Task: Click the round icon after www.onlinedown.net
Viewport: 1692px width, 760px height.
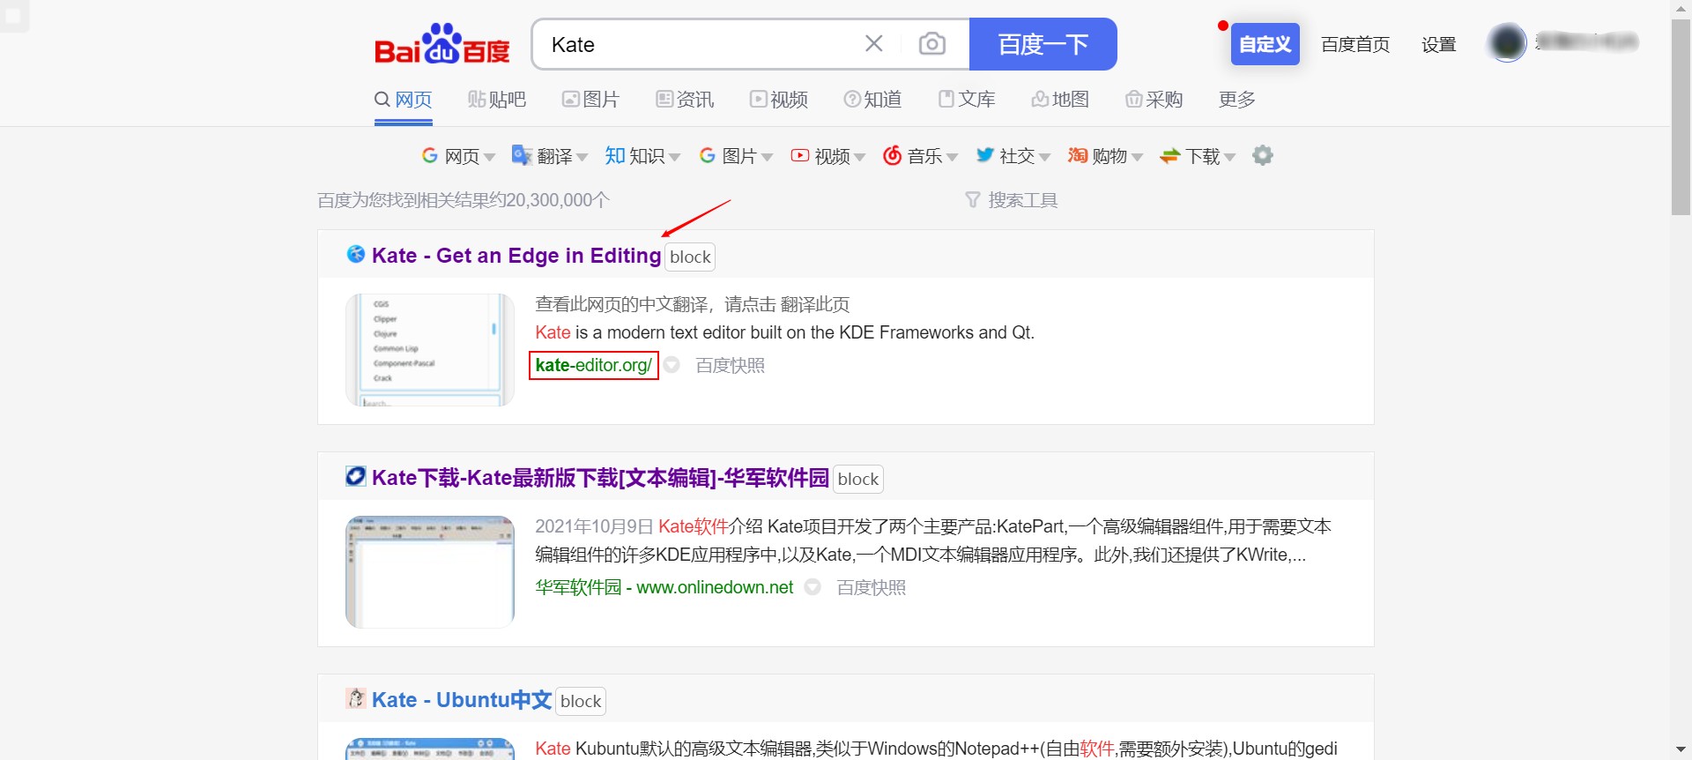Action: tap(813, 587)
